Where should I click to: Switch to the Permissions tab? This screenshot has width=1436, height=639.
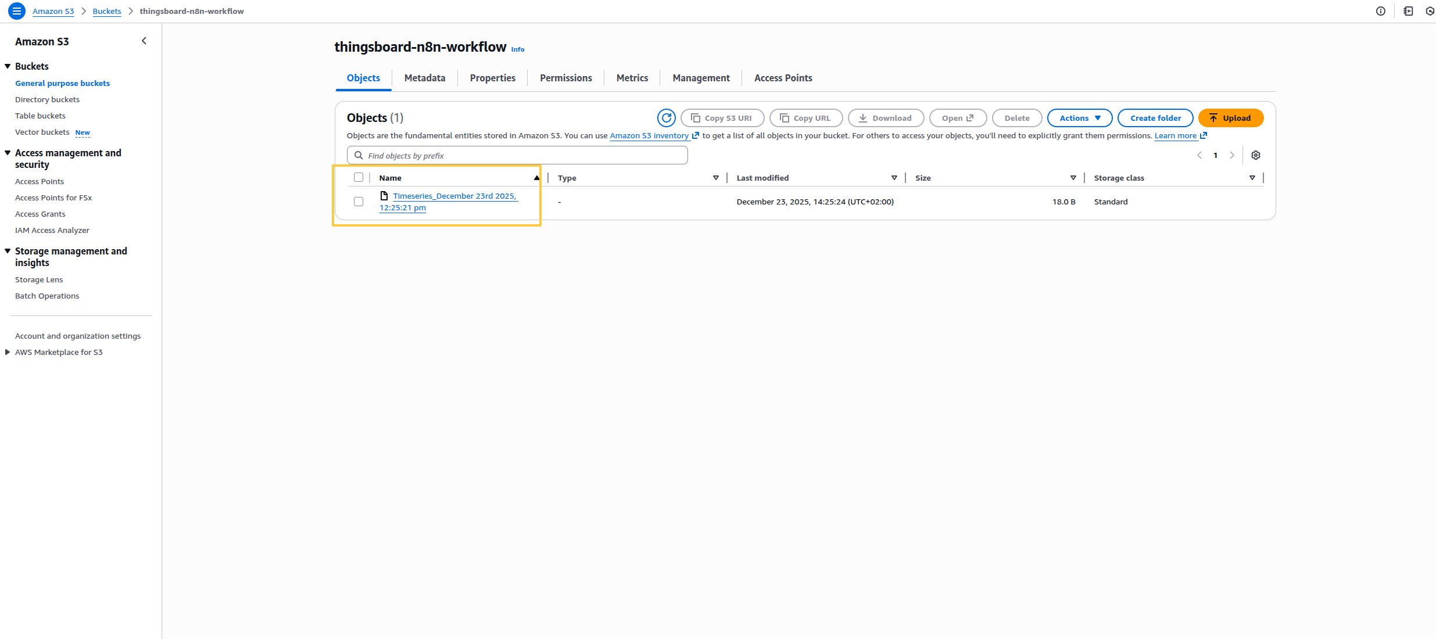pos(565,78)
